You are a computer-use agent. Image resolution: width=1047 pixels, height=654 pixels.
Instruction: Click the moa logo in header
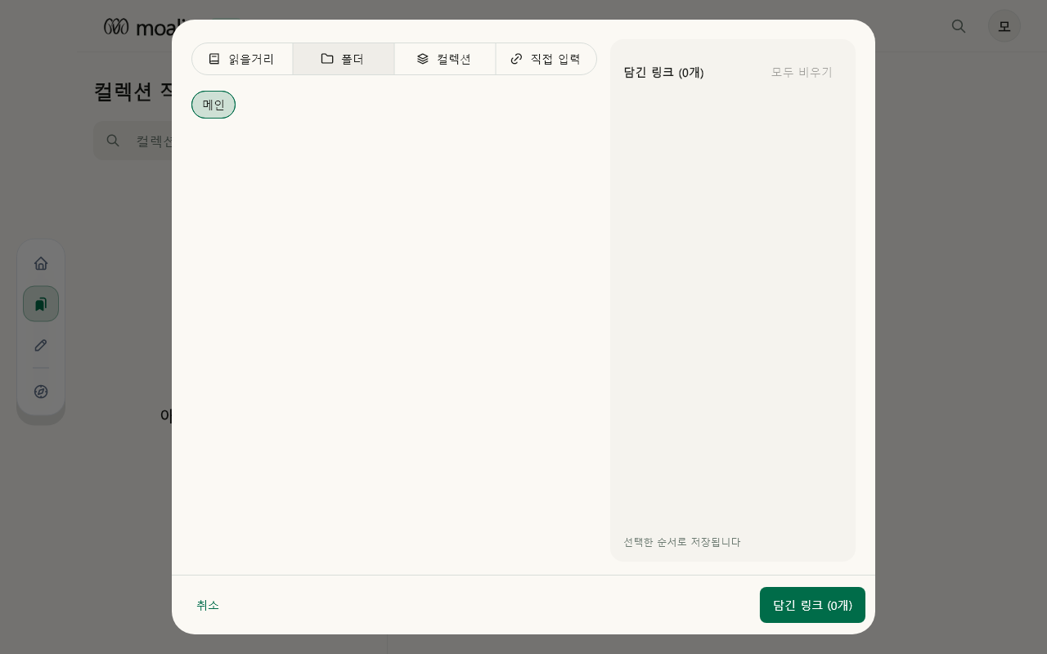137,27
